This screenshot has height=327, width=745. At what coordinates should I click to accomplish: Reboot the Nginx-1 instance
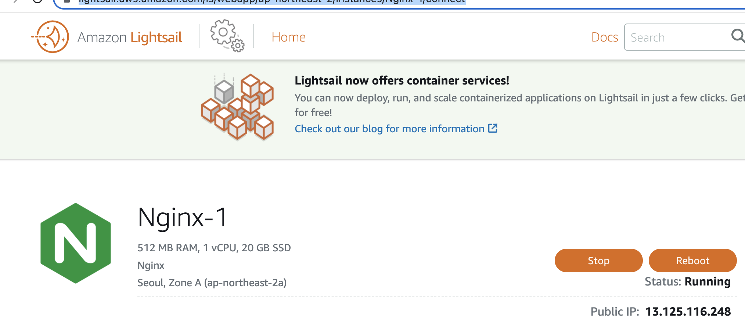click(692, 260)
